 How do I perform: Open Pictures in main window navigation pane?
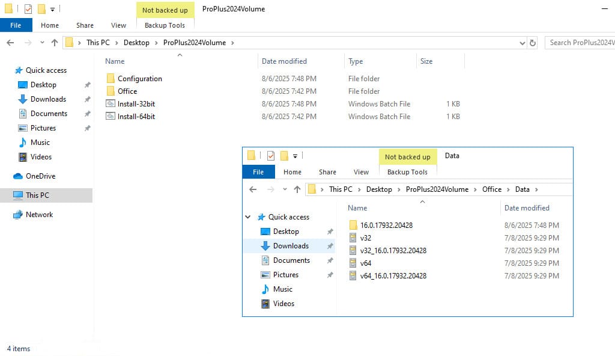pos(43,128)
